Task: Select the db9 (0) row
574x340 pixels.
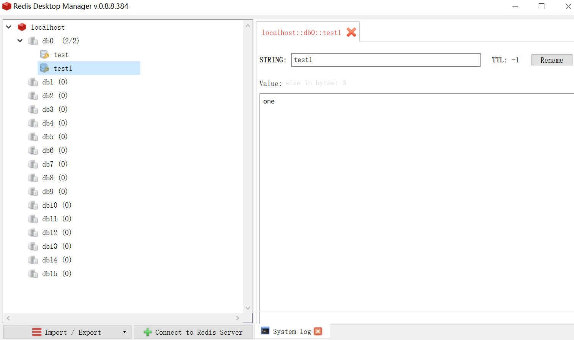Action: pyautogui.click(x=55, y=191)
